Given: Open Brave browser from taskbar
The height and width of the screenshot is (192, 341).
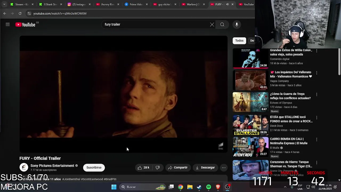Looking at the screenshot, I should (218, 187).
